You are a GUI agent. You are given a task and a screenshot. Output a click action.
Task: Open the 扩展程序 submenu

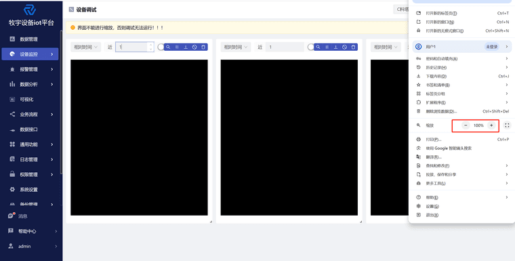461,102
